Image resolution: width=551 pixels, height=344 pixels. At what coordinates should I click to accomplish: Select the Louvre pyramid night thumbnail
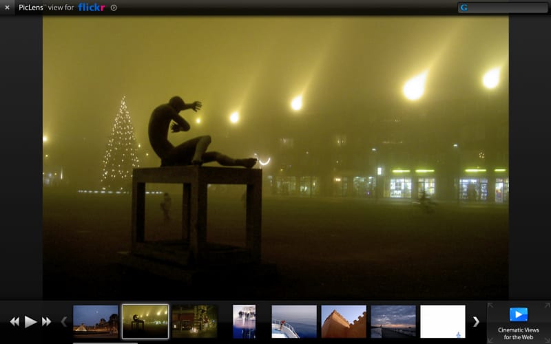tap(96, 321)
